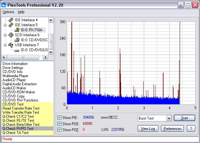Click the IDE Interface 5 chip icon
Viewport: 200px width, 143px height.
[11, 25]
